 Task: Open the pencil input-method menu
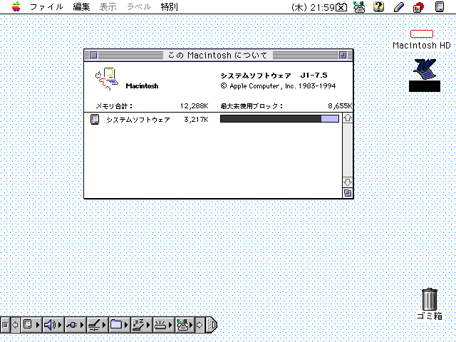(x=399, y=7)
